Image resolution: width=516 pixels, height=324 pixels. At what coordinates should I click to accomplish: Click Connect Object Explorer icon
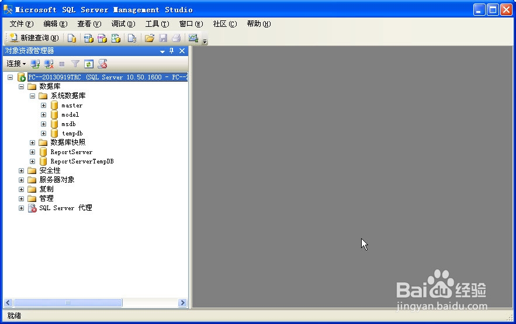coord(35,64)
